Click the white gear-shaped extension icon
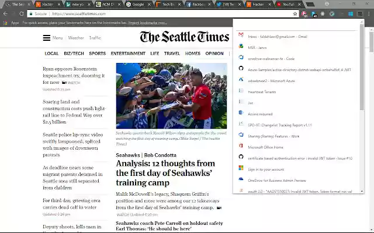The height and width of the screenshot is (233, 374). [x=323, y=14]
